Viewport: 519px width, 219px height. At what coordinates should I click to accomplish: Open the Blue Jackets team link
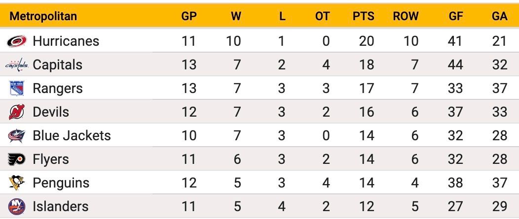point(72,135)
